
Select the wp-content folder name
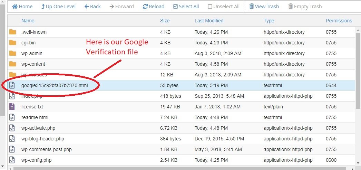coord(33,64)
